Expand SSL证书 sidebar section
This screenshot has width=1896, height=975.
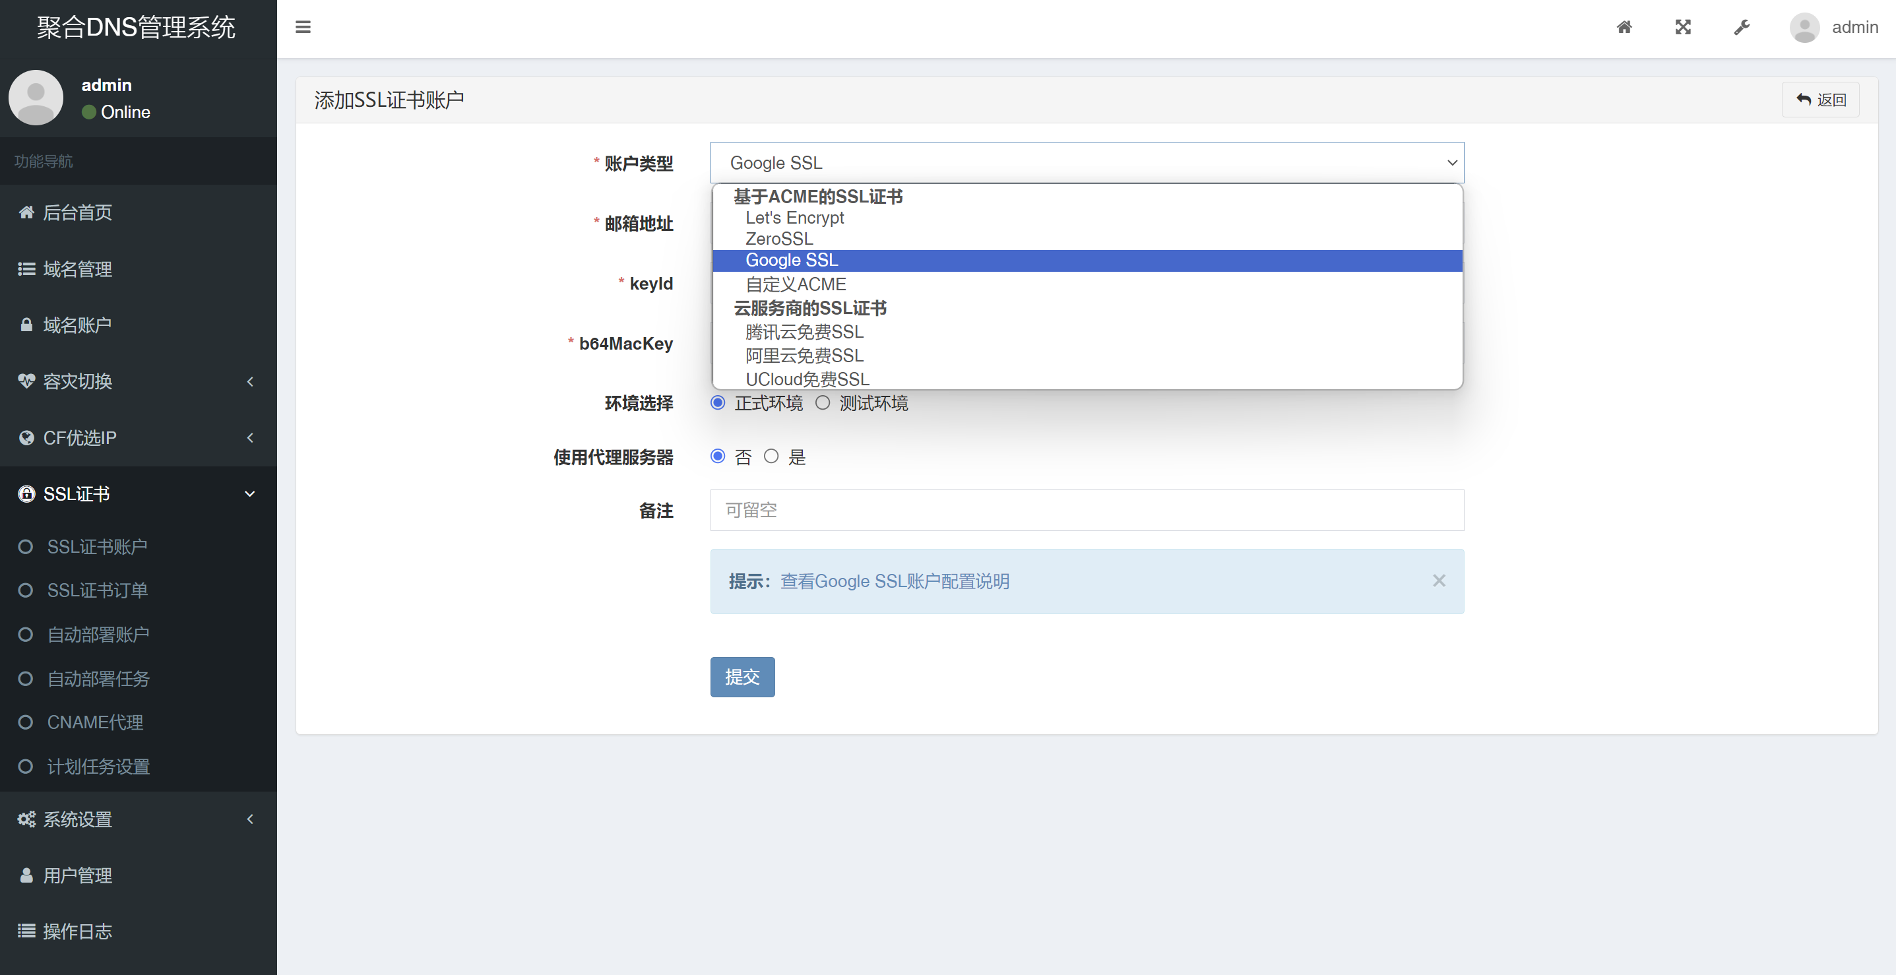point(138,493)
